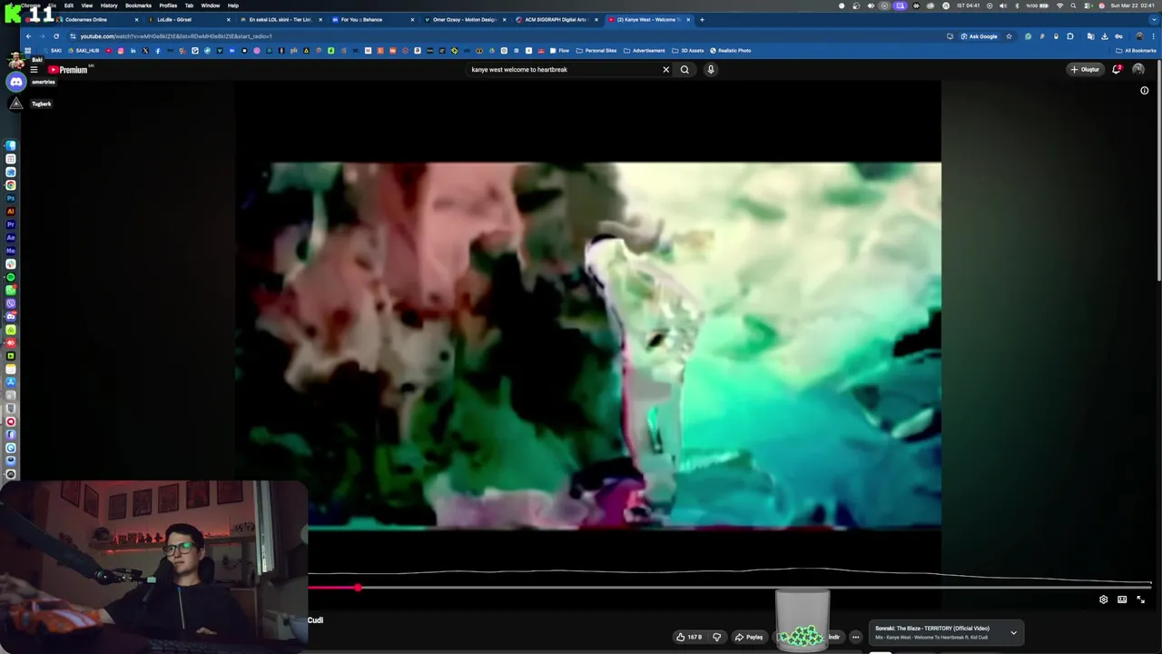1162x654 pixels.
Task: Expand the Sonraki playlist panel chevron
Action: [1014, 633]
